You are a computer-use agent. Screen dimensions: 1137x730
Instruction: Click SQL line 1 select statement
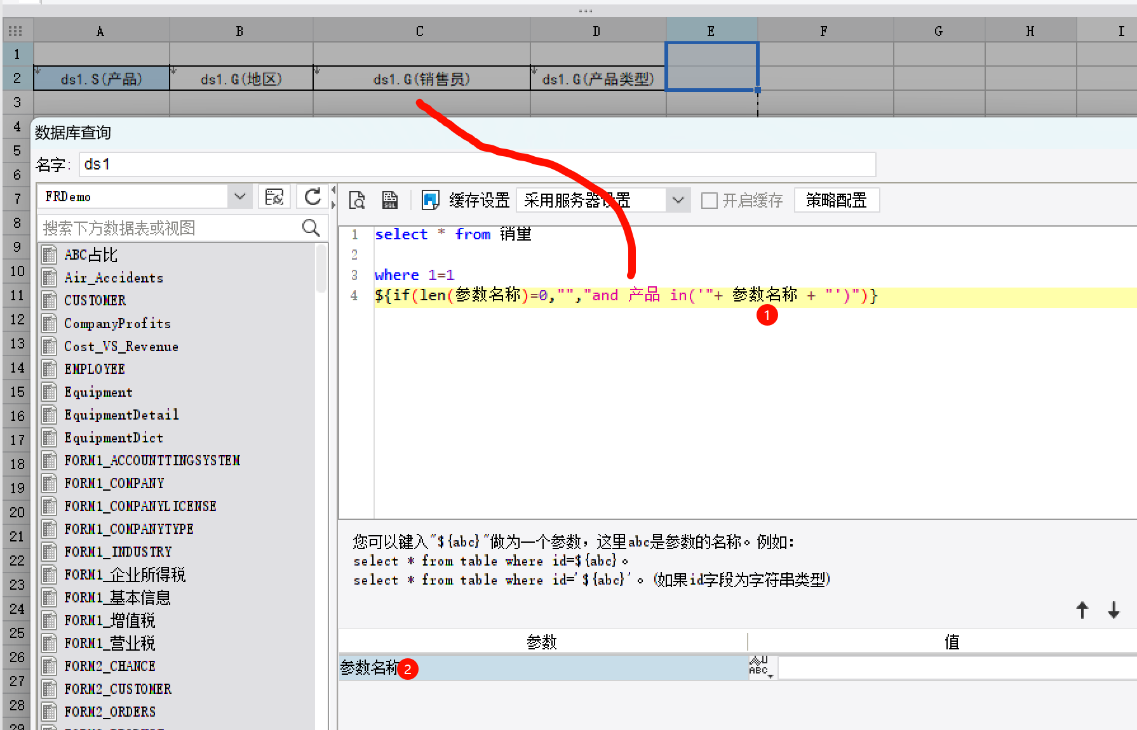click(453, 234)
